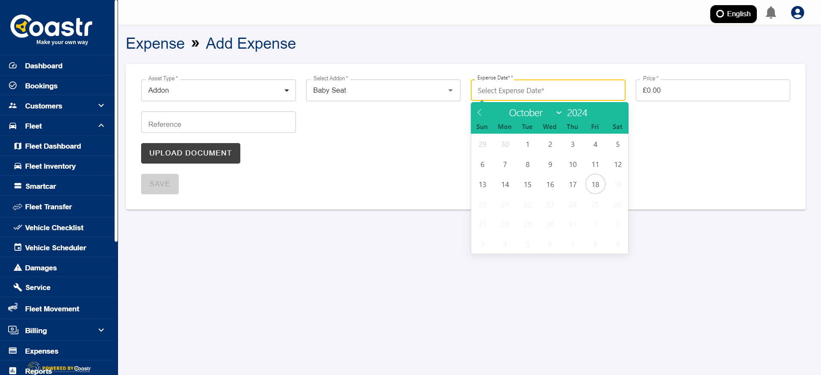Click the Reference input field
821x375 pixels.
click(219, 122)
